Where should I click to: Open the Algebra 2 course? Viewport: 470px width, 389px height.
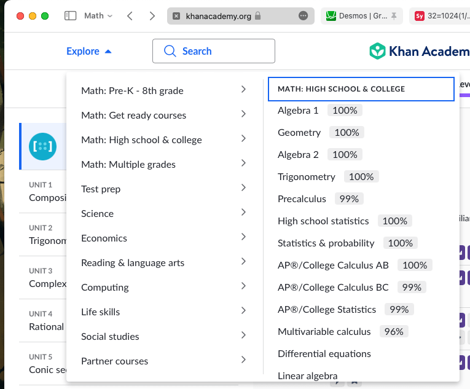click(298, 155)
